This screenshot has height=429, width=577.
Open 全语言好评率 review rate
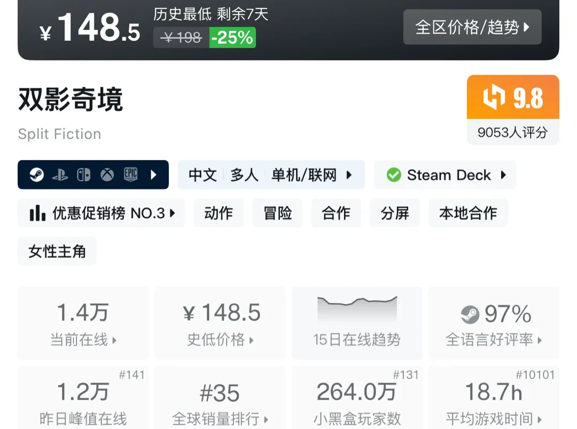[x=494, y=323]
